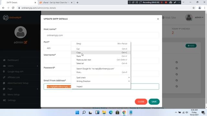Choose Cut from the context menu
The width and height of the screenshot is (207, 116).
101,49
